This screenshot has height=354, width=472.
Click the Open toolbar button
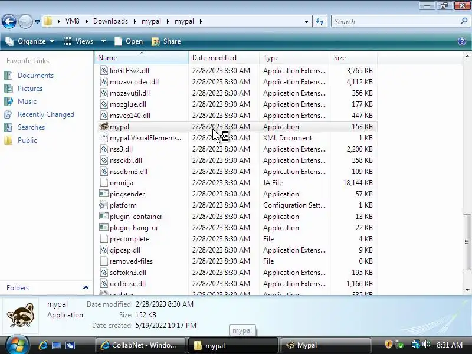tap(129, 41)
